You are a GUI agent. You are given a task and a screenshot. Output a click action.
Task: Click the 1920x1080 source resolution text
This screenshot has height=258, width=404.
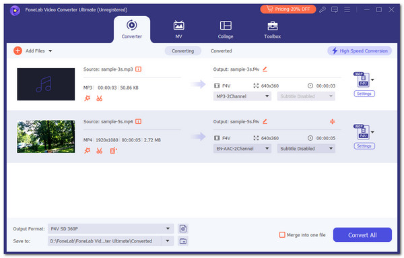[106, 140]
